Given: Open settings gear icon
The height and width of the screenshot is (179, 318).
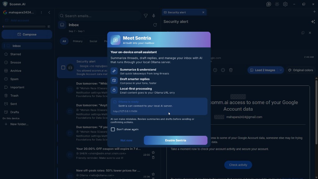Looking at the screenshot, I should pos(285,4).
